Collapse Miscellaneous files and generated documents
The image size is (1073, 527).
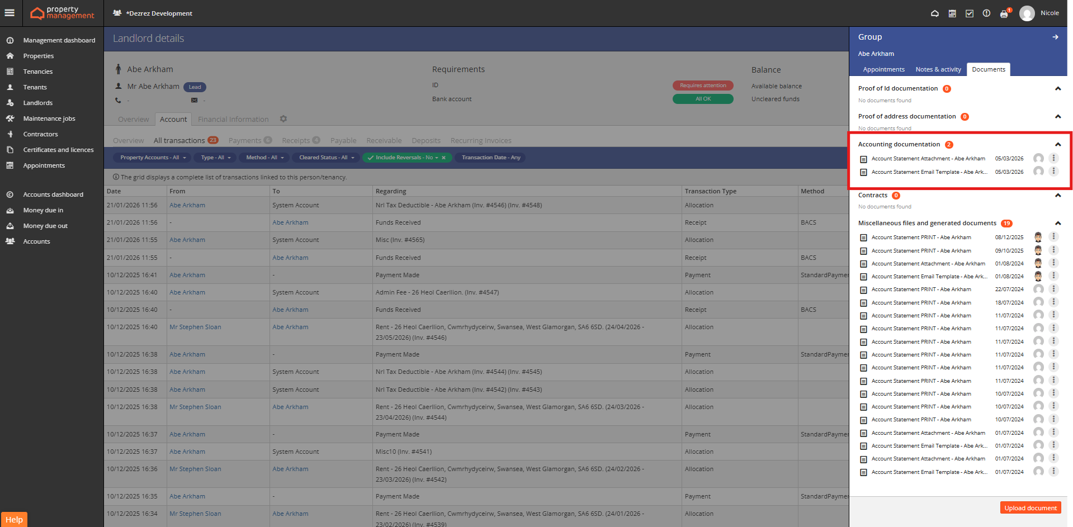pyautogui.click(x=1057, y=224)
